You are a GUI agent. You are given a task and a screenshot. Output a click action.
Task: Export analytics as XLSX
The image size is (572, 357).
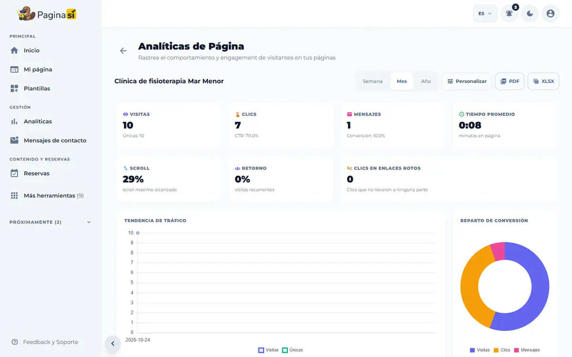click(543, 81)
